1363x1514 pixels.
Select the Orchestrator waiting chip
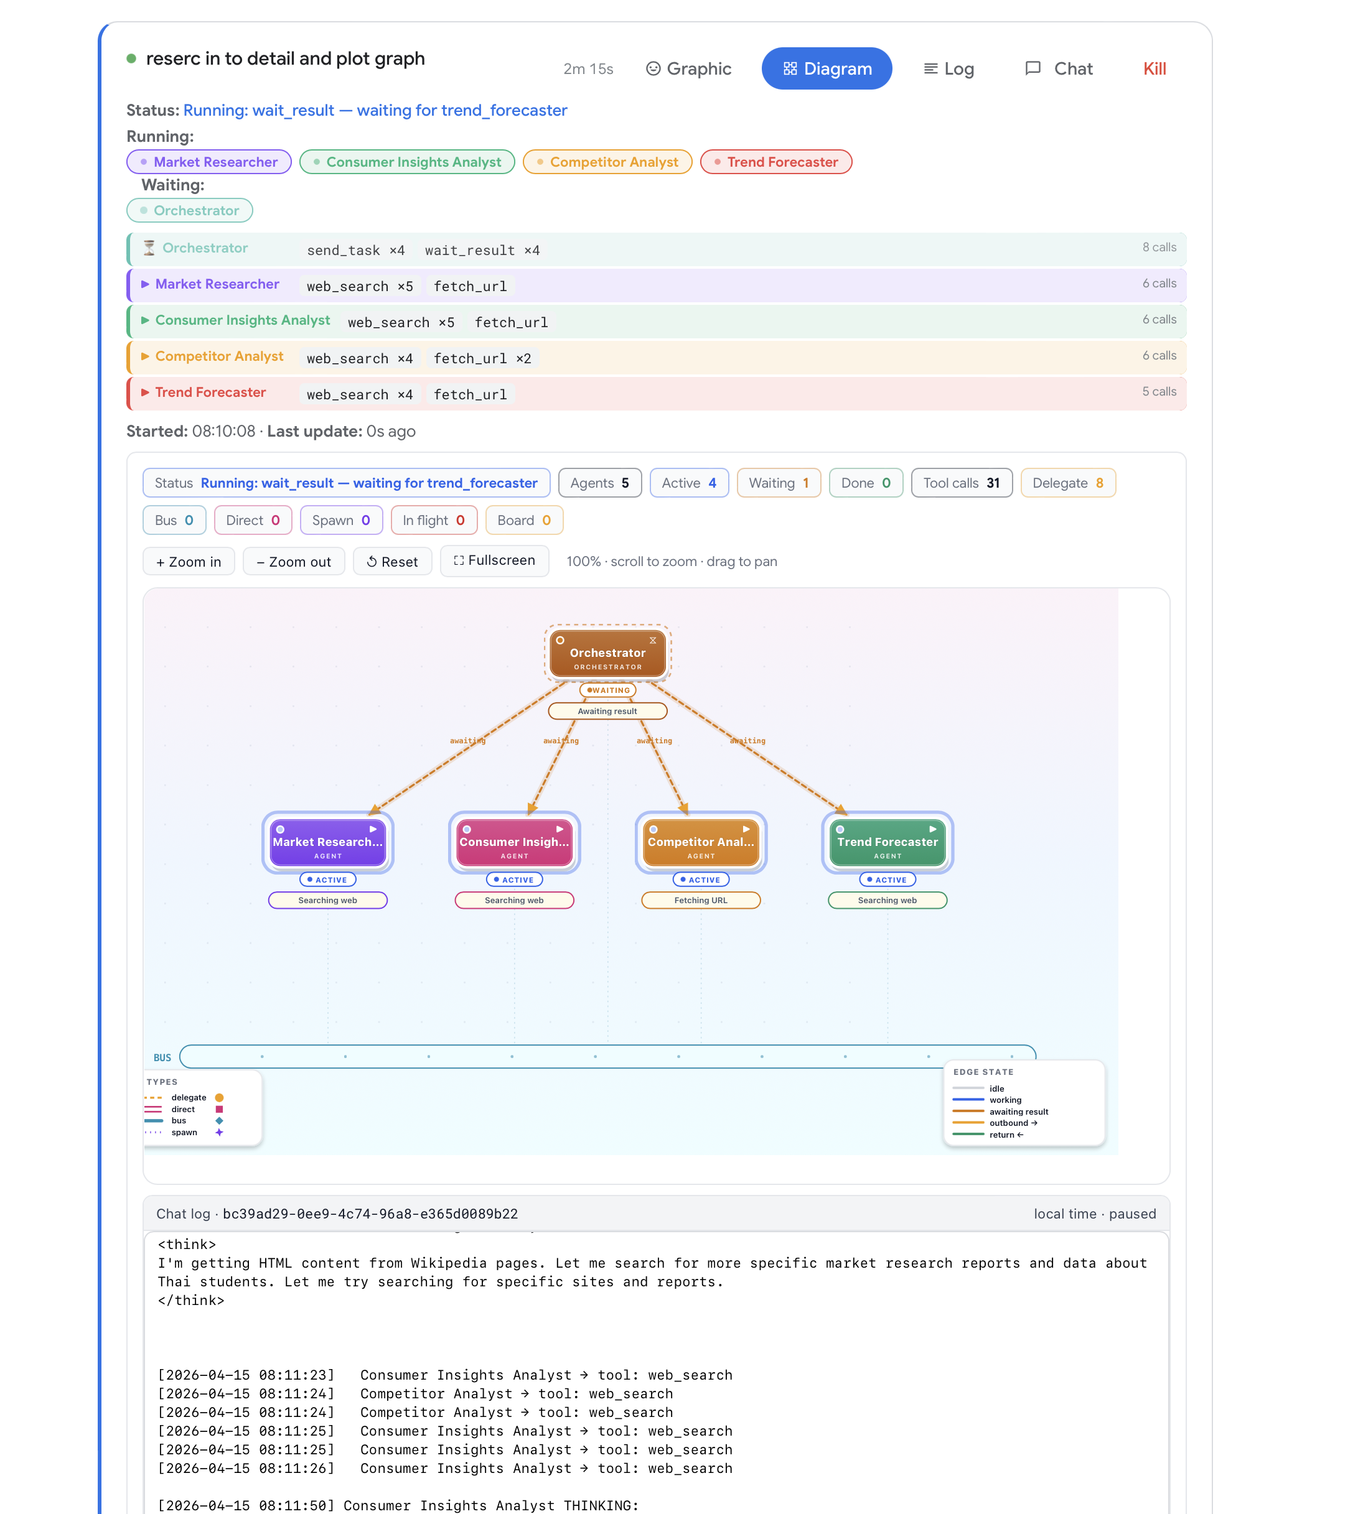pos(189,210)
